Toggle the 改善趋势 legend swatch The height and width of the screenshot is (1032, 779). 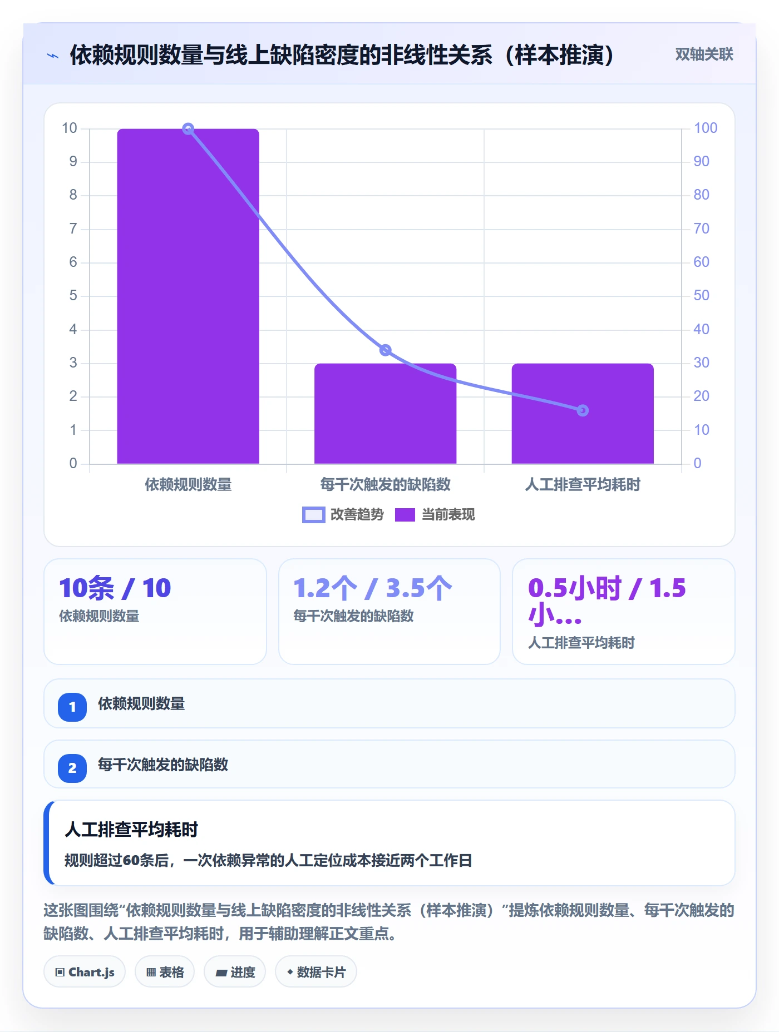pyautogui.click(x=313, y=515)
